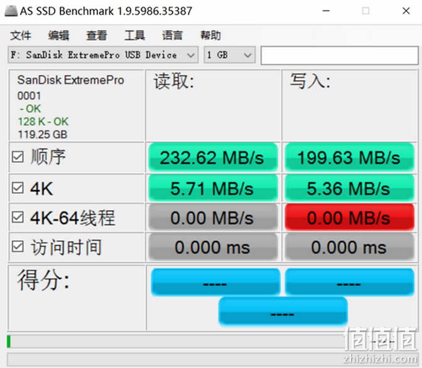Click the 232.62 MB/s sequential read result
422x368 pixels.
213,157
